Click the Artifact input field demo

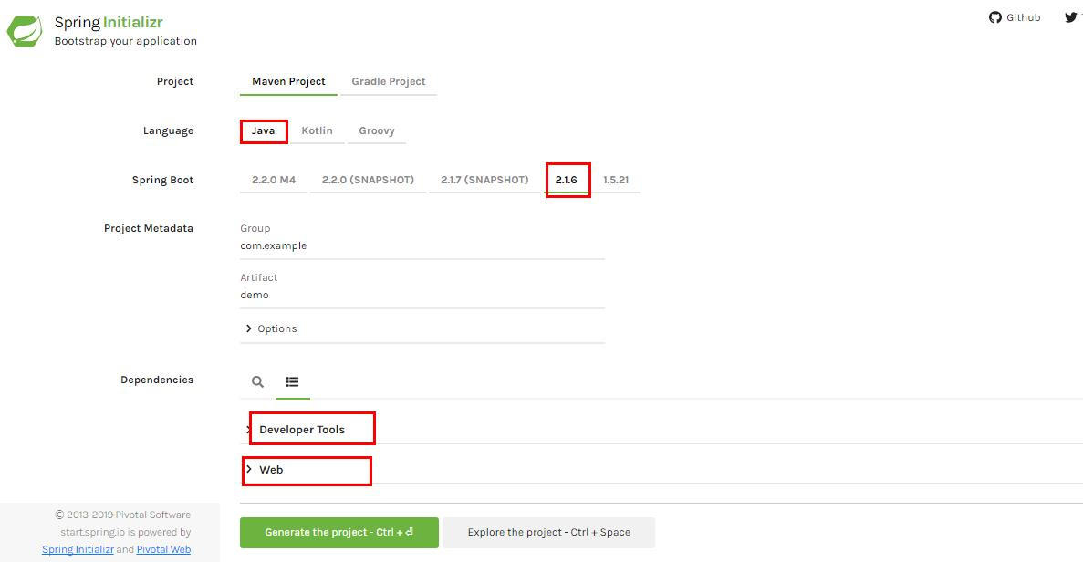[x=422, y=295]
